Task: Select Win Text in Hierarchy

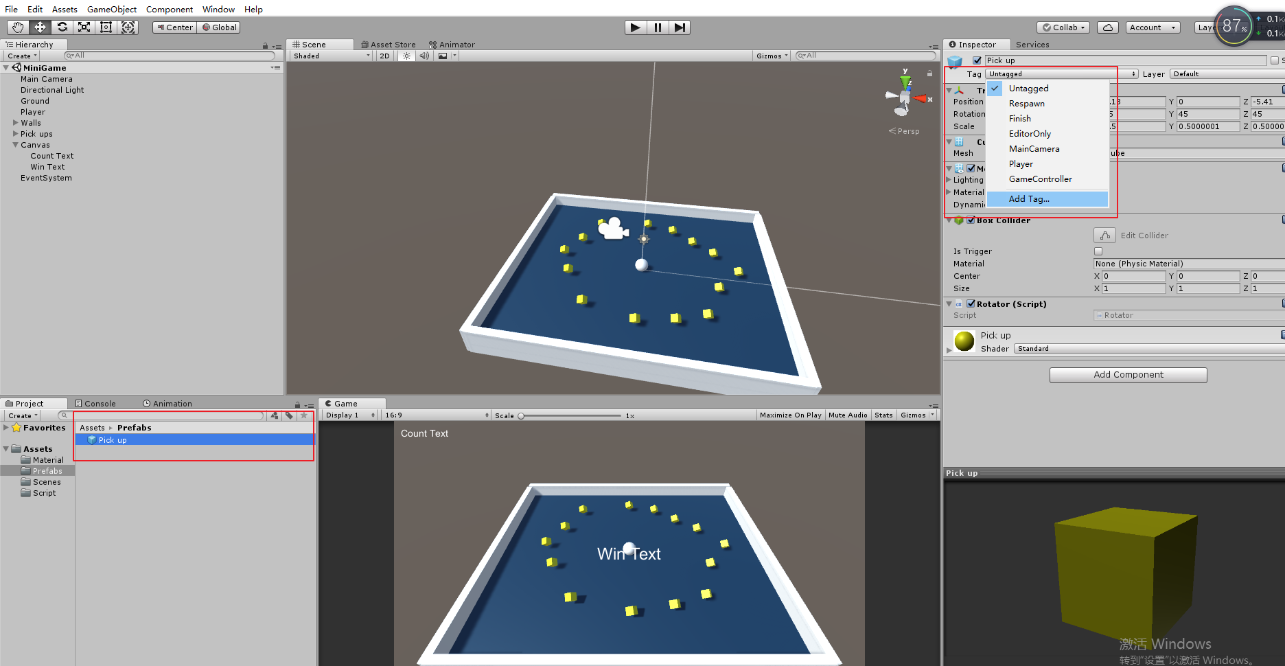Action: point(47,167)
